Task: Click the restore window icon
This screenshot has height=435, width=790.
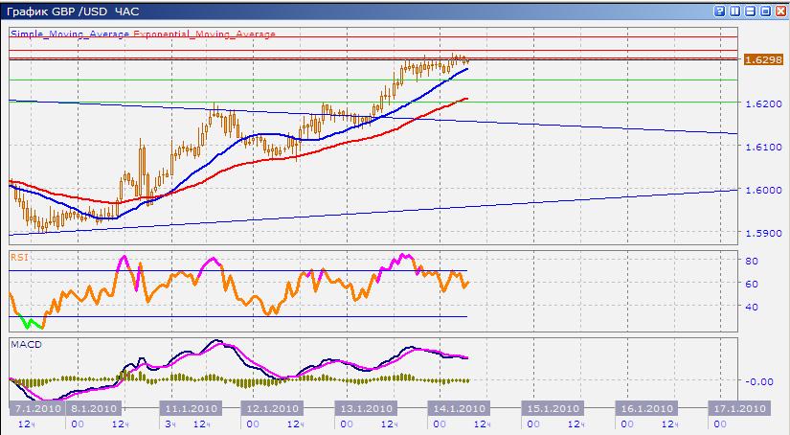Action: pyautogui.click(x=764, y=11)
